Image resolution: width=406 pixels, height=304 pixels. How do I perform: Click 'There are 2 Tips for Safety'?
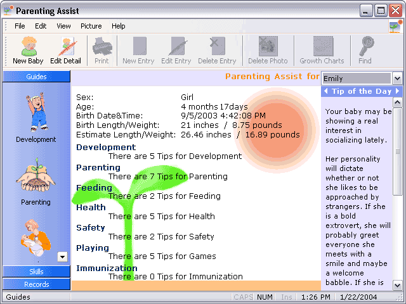click(x=161, y=236)
